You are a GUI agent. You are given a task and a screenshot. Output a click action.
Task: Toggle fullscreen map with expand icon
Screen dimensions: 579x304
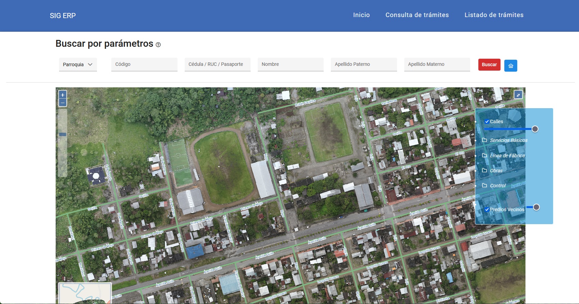(x=518, y=95)
